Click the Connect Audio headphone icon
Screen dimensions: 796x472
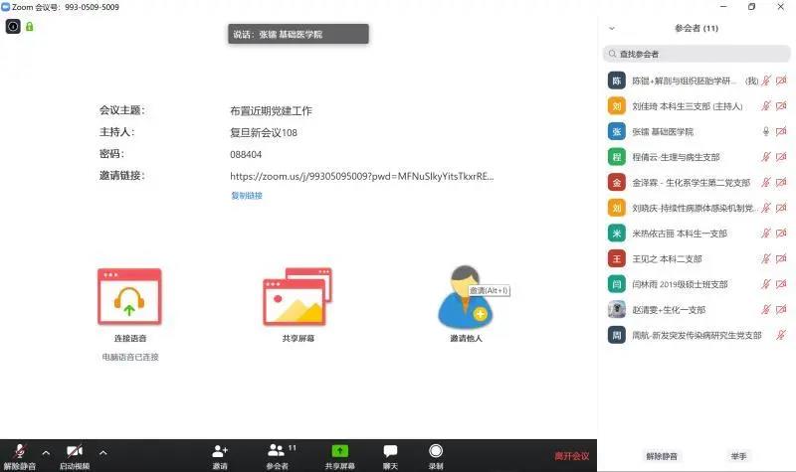pyautogui.click(x=129, y=298)
